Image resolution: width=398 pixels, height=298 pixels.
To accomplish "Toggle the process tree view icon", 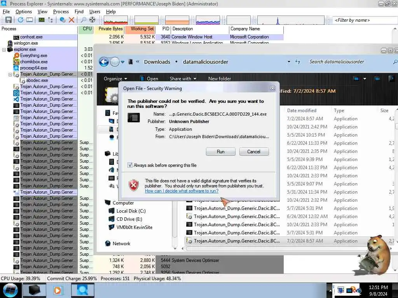I will [x=50, y=20].
